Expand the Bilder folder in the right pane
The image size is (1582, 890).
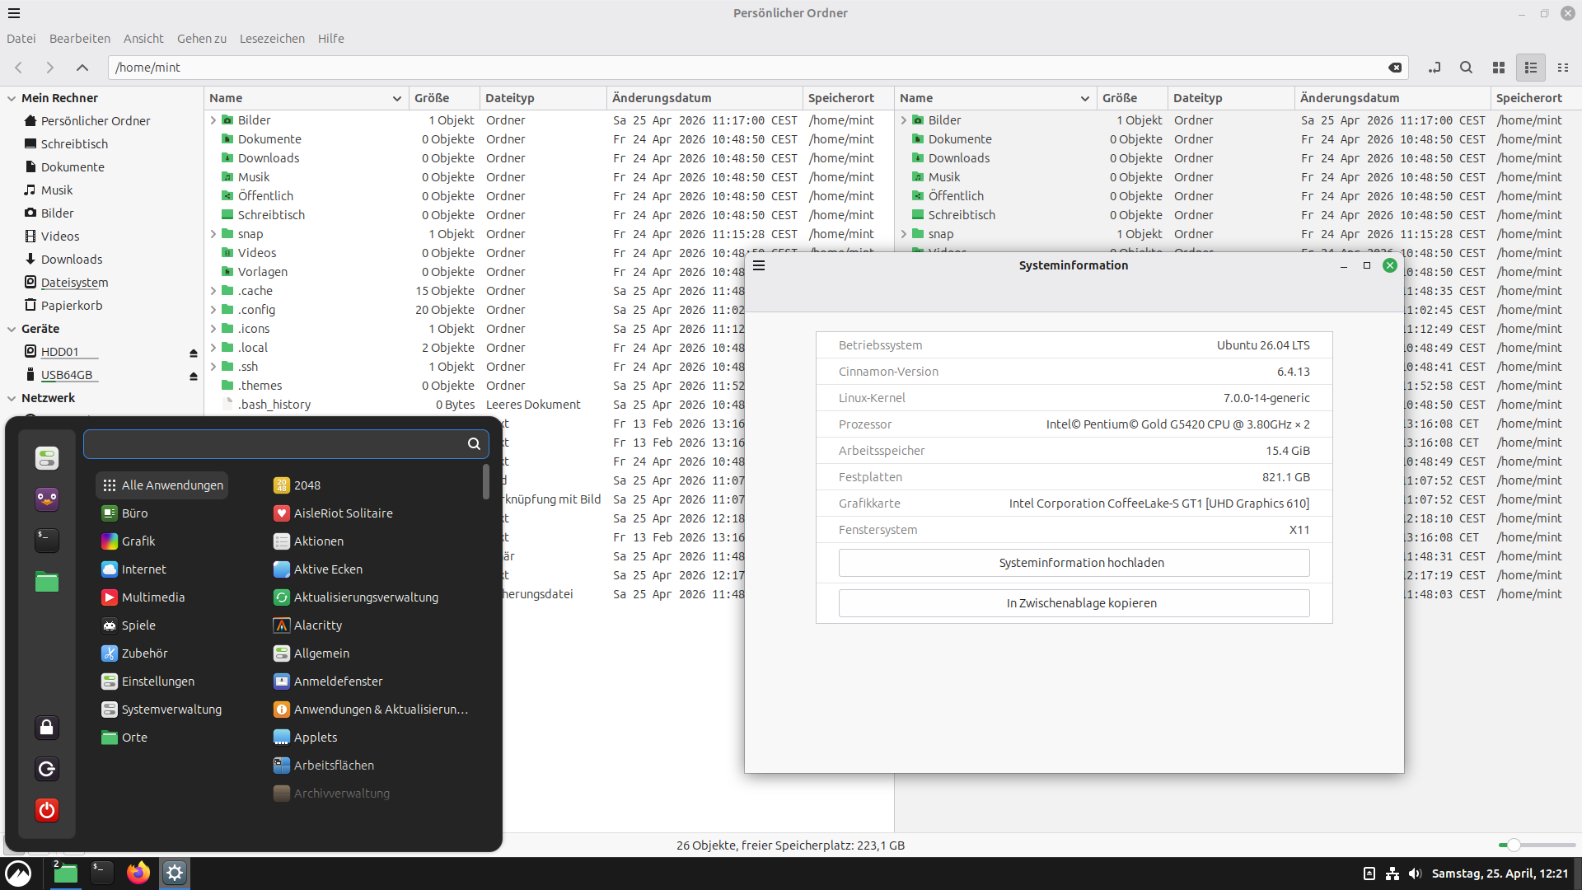(x=904, y=120)
